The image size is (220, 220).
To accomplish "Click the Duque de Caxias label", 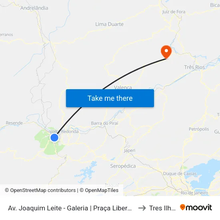I will (180, 174).
